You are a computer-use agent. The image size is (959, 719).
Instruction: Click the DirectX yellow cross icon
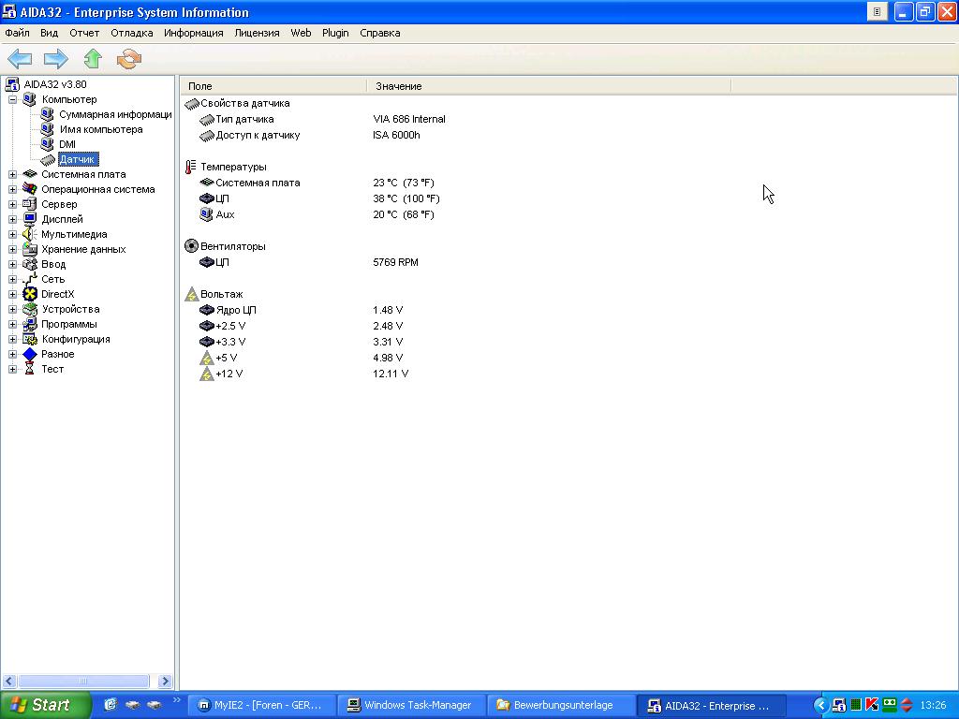tap(29, 294)
